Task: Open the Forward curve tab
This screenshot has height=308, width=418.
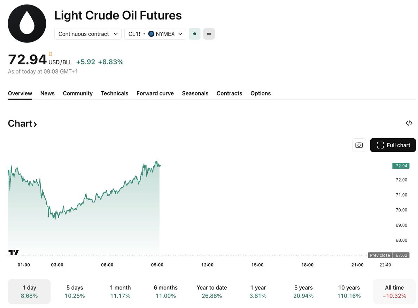Action: click(155, 93)
